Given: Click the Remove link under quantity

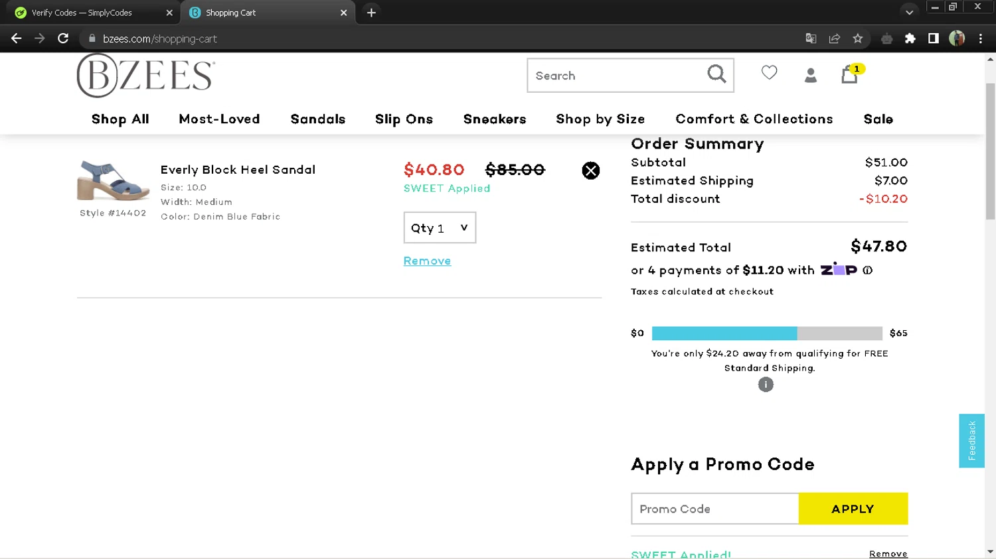Looking at the screenshot, I should tap(427, 261).
